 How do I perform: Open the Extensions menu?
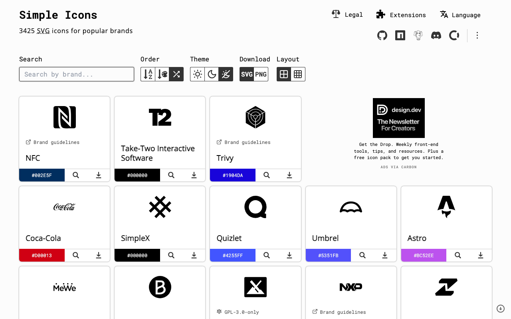(x=401, y=15)
